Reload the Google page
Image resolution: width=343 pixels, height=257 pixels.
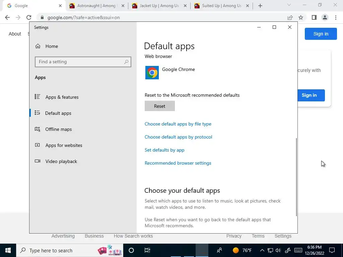(29, 17)
